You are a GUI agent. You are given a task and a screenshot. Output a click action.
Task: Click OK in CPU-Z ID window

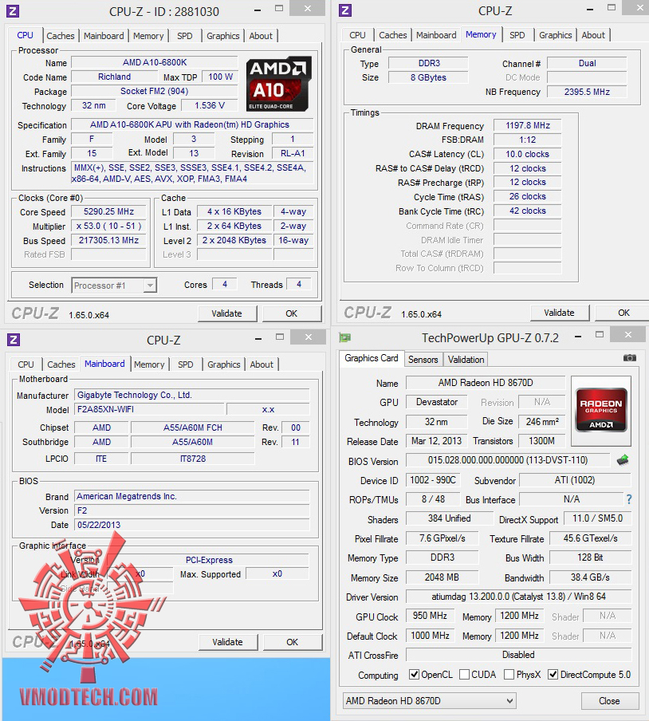tap(291, 313)
